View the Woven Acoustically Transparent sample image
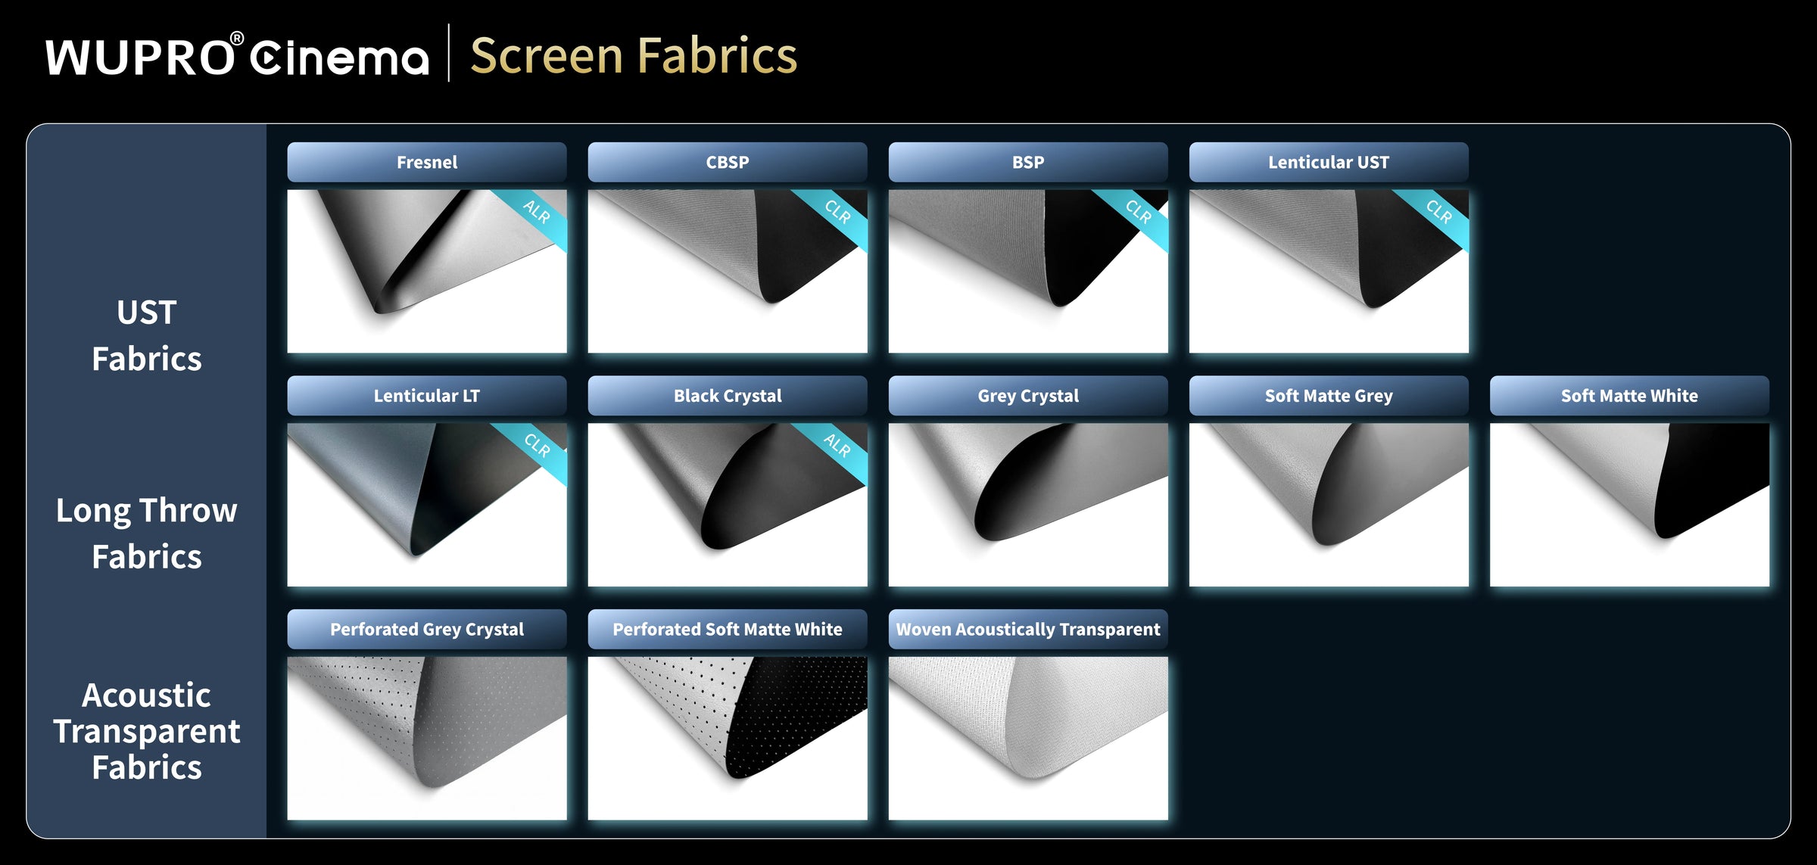The image size is (1817, 865). (1028, 738)
